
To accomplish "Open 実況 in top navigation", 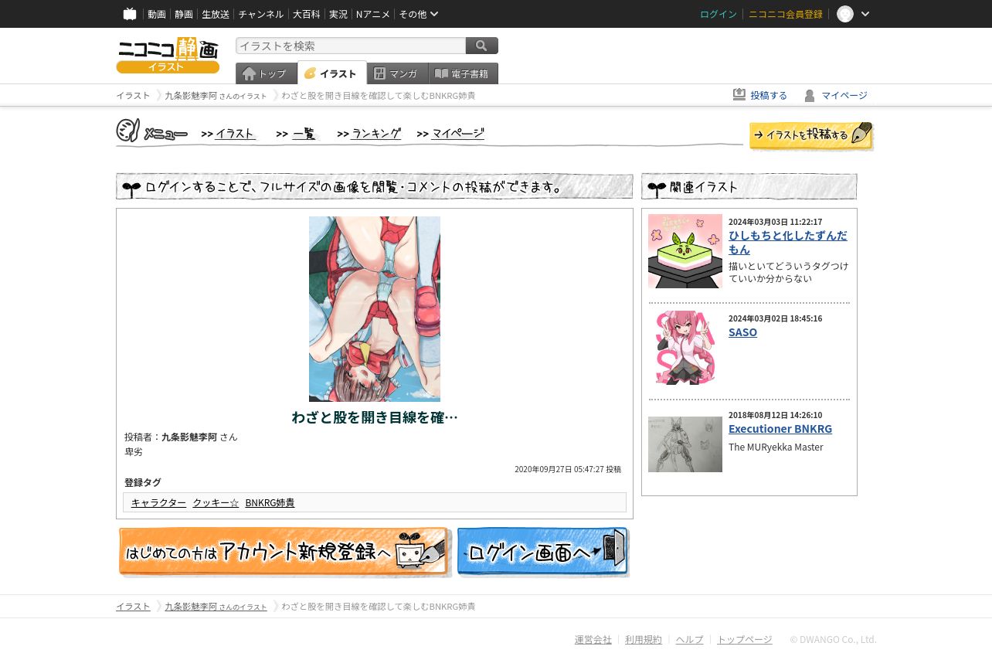I will point(338,14).
